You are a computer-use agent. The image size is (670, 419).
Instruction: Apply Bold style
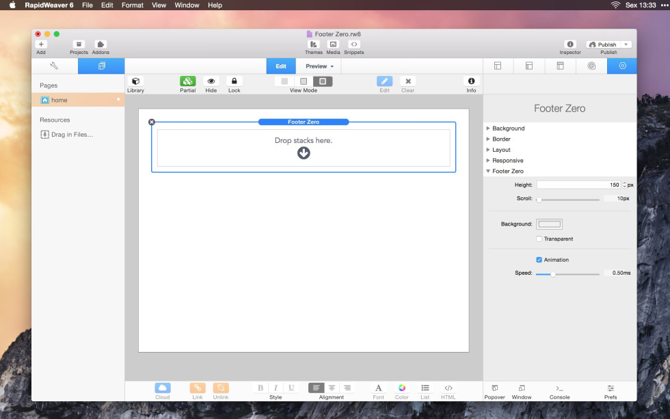point(260,388)
